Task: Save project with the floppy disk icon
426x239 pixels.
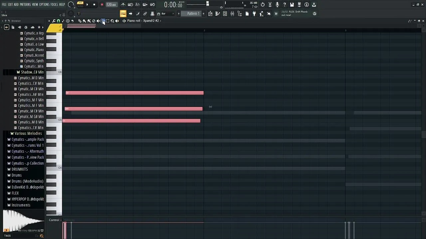Action: coord(292,5)
